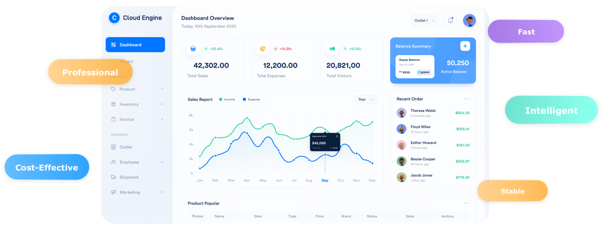The image size is (603, 230).
Task: Expand the Employee sidebar menu
Action: (137, 162)
